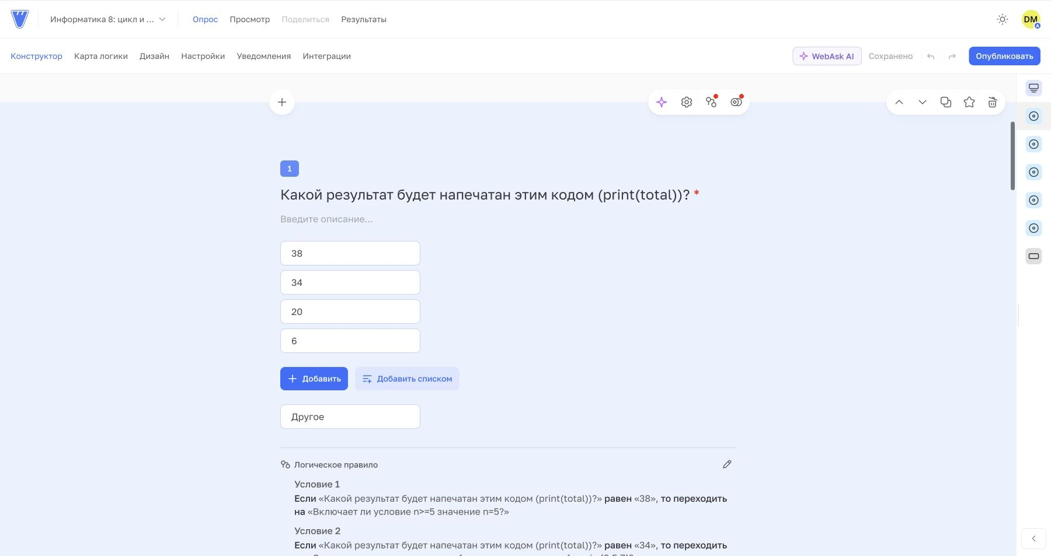Move the question down
Image resolution: width=1051 pixels, height=556 pixels.
coord(923,102)
